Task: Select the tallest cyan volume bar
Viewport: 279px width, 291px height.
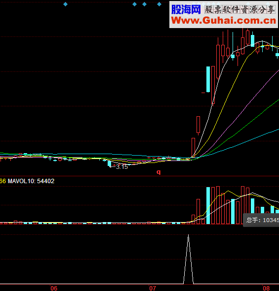Action: pos(208,205)
